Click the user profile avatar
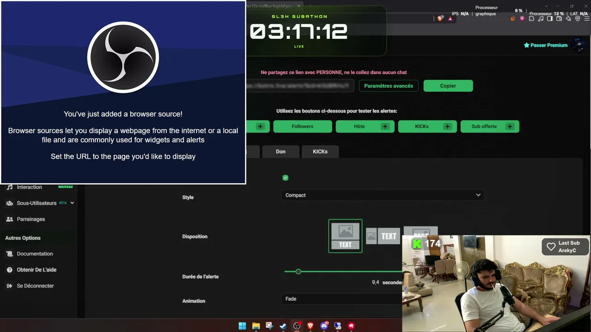 pos(578,45)
